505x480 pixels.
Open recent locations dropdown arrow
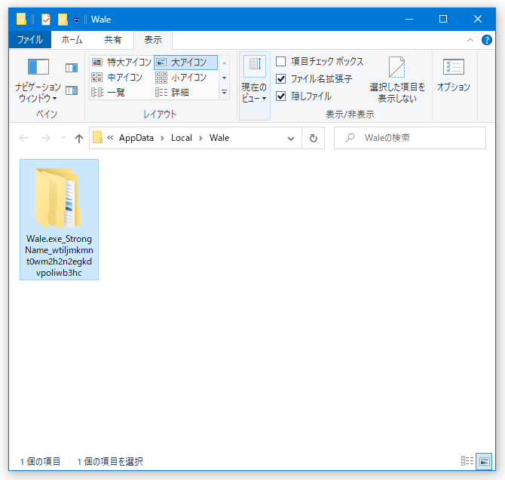coord(63,138)
